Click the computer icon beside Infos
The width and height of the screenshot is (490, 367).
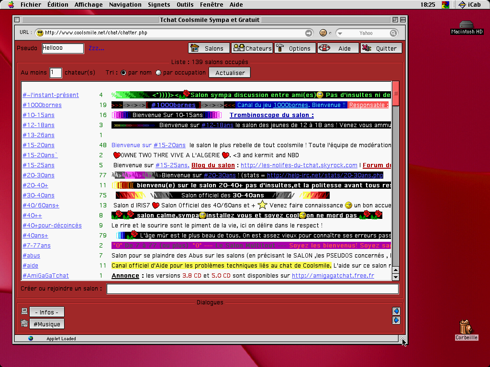tap(24, 311)
